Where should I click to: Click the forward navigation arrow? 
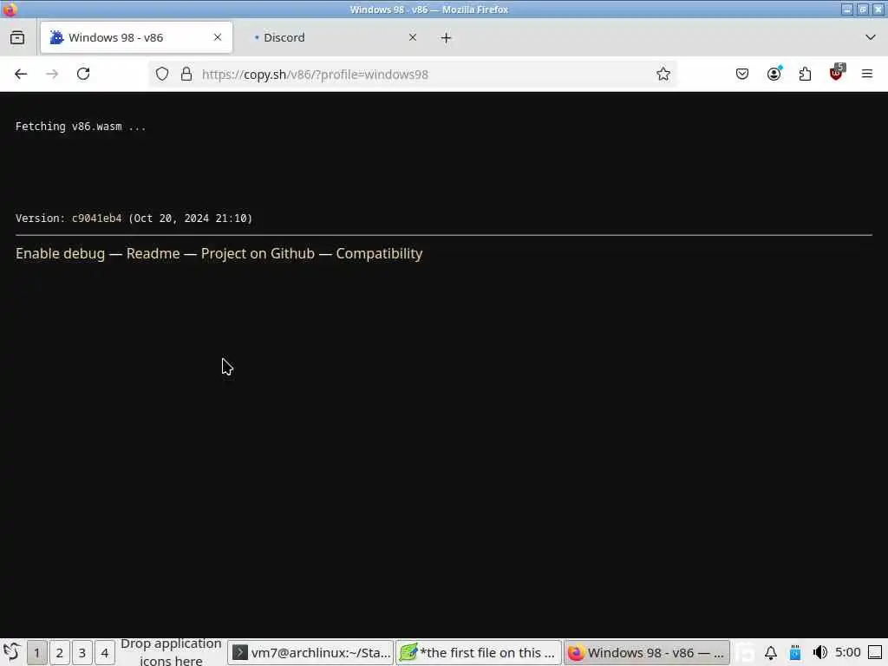tap(52, 75)
